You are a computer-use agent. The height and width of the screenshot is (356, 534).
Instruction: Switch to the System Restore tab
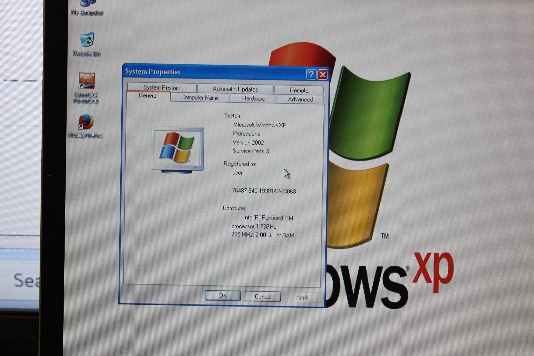[162, 87]
